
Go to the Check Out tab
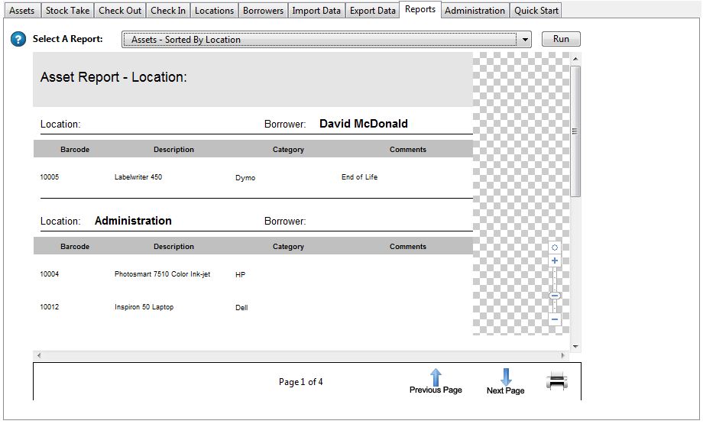(120, 11)
